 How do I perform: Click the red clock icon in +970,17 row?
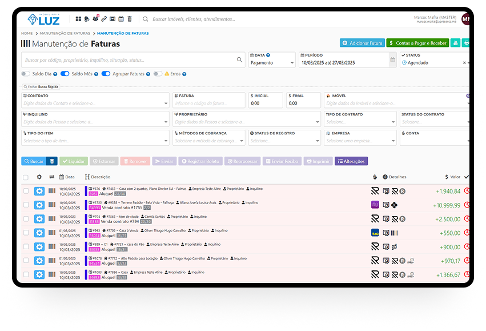tap(467, 261)
